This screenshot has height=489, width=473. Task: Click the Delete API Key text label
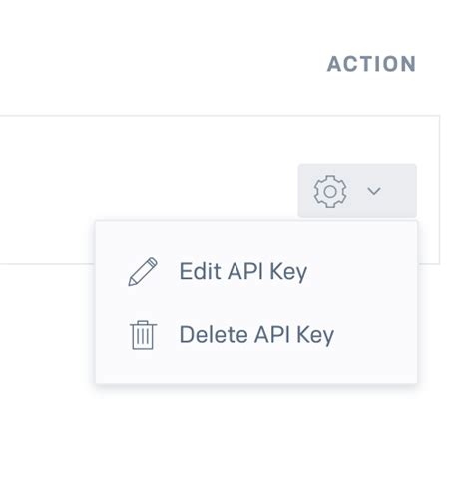[x=256, y=335]
